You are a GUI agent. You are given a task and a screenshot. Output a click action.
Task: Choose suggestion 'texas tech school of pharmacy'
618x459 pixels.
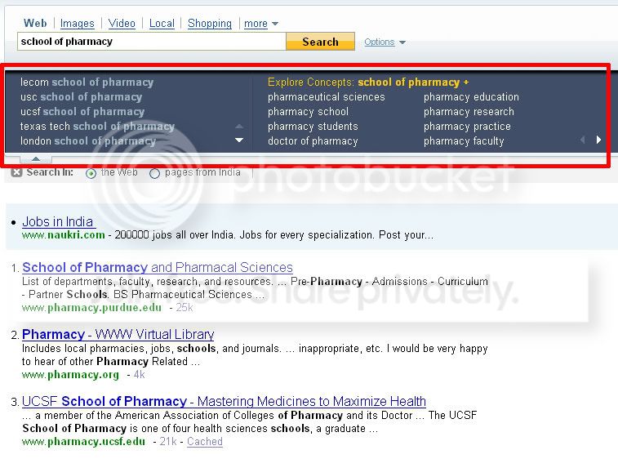tap(97, 127)
